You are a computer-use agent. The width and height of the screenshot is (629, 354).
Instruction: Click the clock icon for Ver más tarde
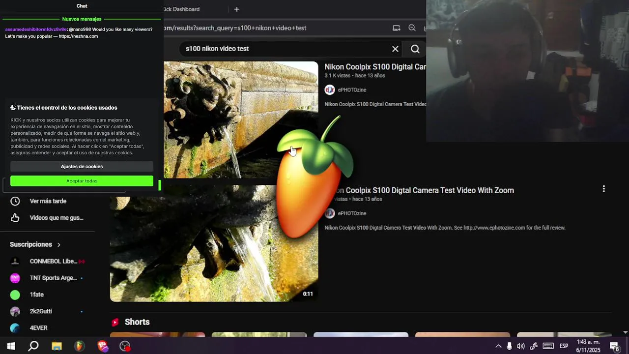click(15, 201)
